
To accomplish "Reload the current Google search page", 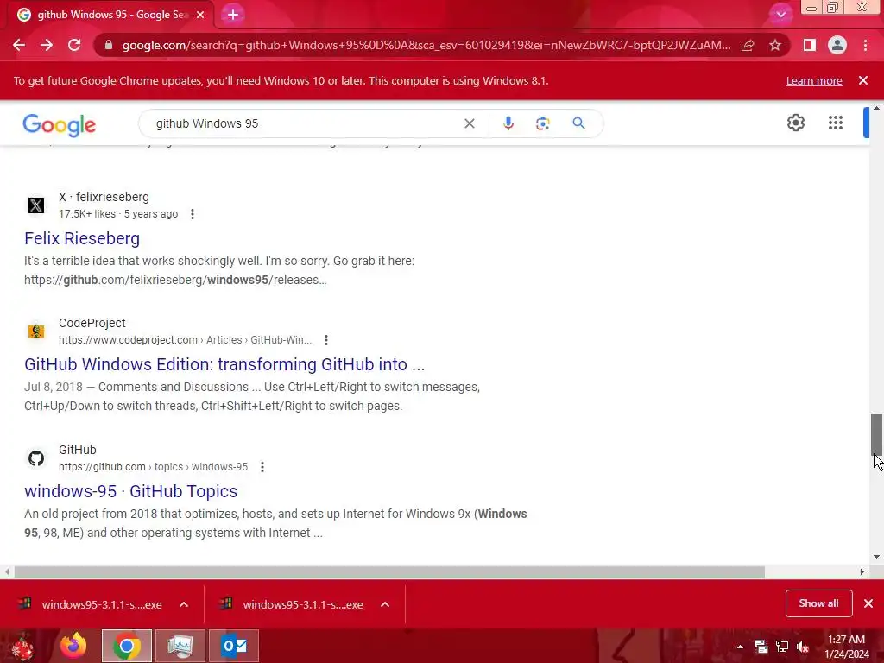I will pyautogui.click(x=74, y=45).
